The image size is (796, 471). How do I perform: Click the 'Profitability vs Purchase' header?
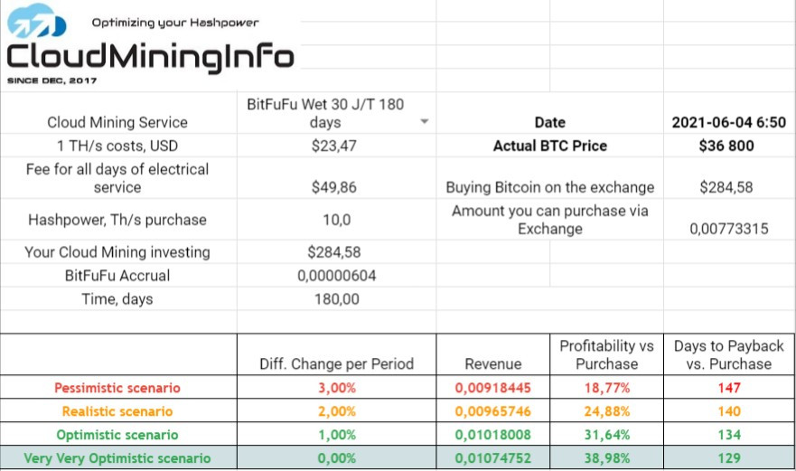[606, 354]
